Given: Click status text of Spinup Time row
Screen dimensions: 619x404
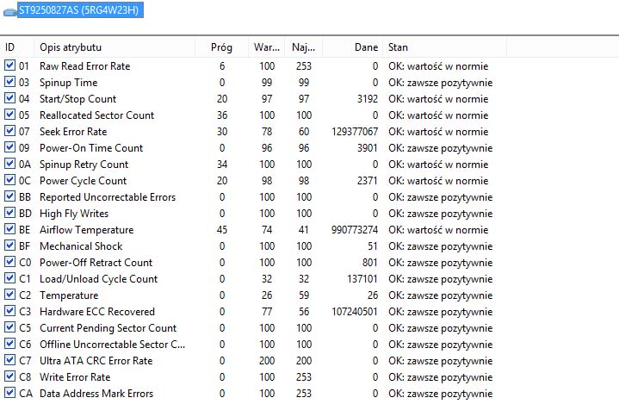Looking at the screenshot, I should coord(440,83).
